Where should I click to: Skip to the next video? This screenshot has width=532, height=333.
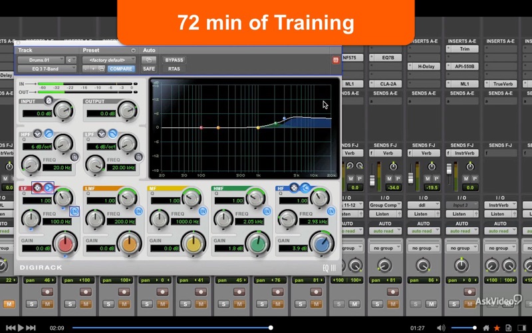click(31, 328)
